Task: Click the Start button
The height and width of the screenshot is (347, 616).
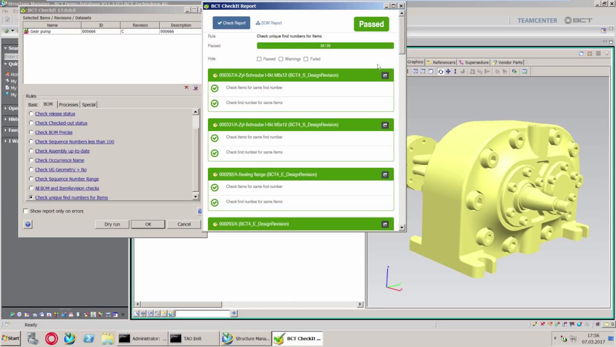Action: pos(11,338)
